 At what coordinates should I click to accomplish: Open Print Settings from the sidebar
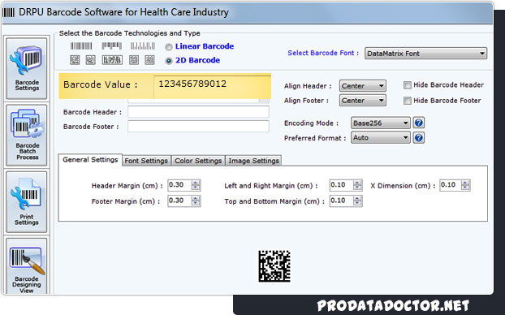point(27,202)
